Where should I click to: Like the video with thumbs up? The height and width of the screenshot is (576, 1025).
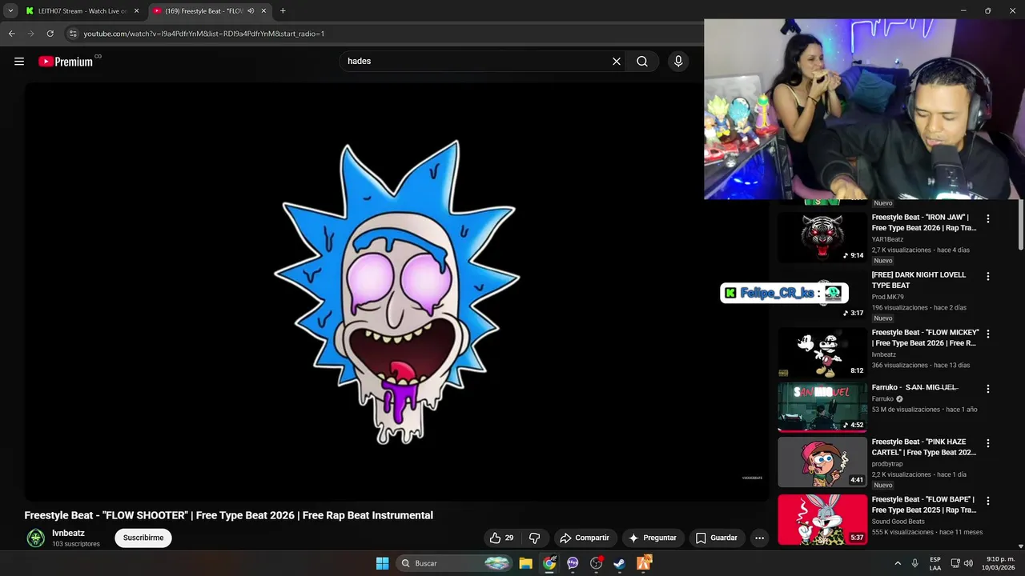pos(502,538)
